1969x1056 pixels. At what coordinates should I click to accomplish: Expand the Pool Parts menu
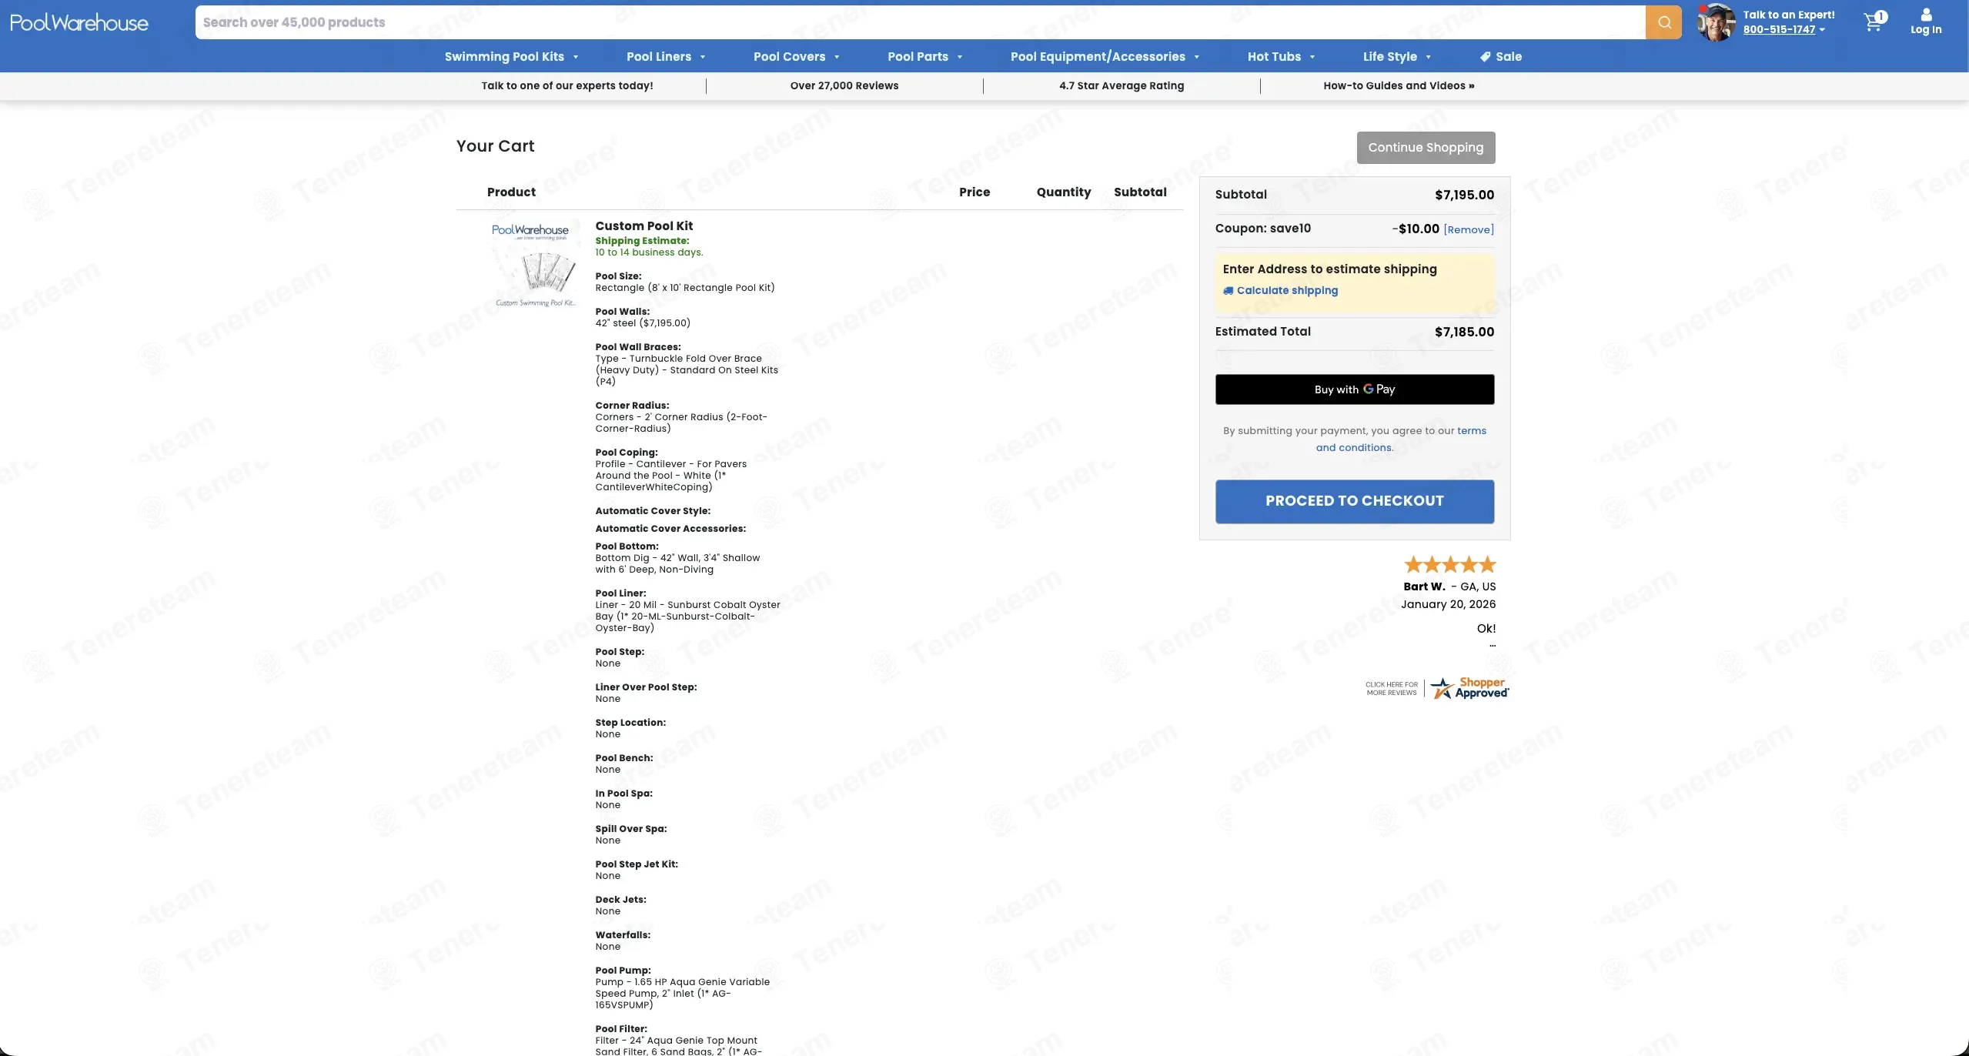point(924,56)
